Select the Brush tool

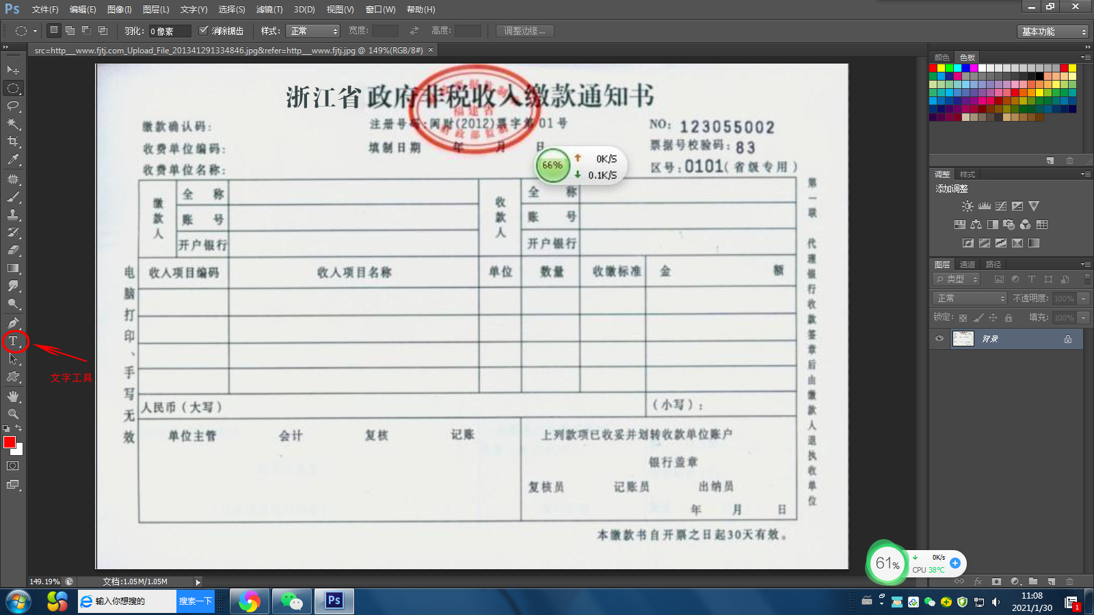(x=13, y=197)
